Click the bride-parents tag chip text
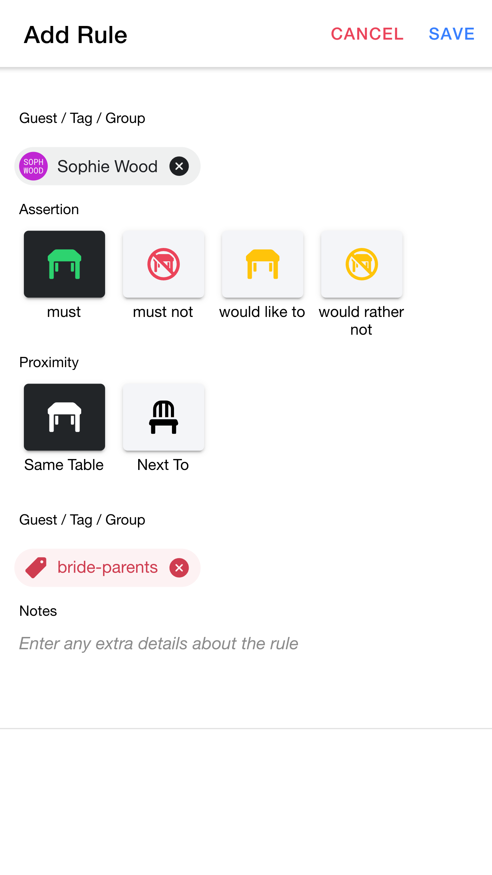The image size is (492, 875). tap(107, 567)
